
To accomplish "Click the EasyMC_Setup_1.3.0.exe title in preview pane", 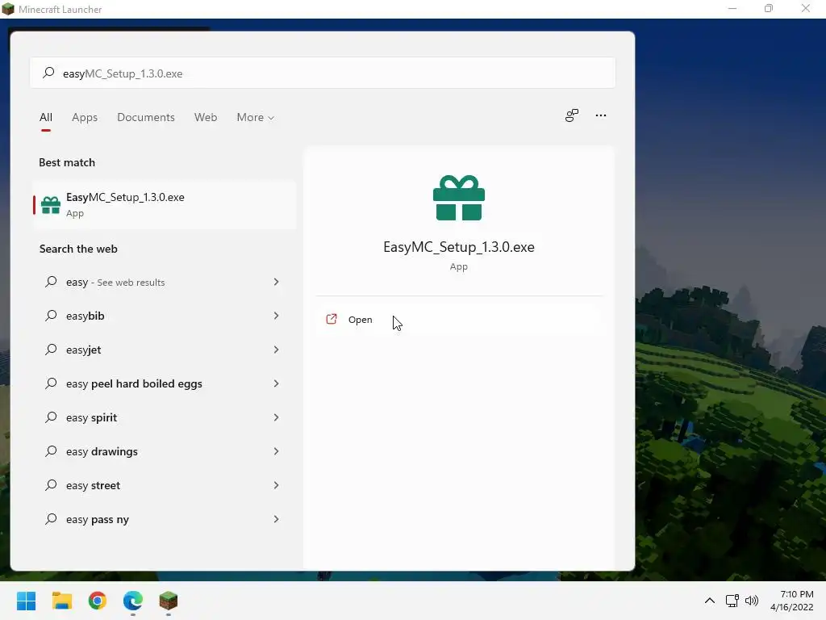I will (459, 247).
